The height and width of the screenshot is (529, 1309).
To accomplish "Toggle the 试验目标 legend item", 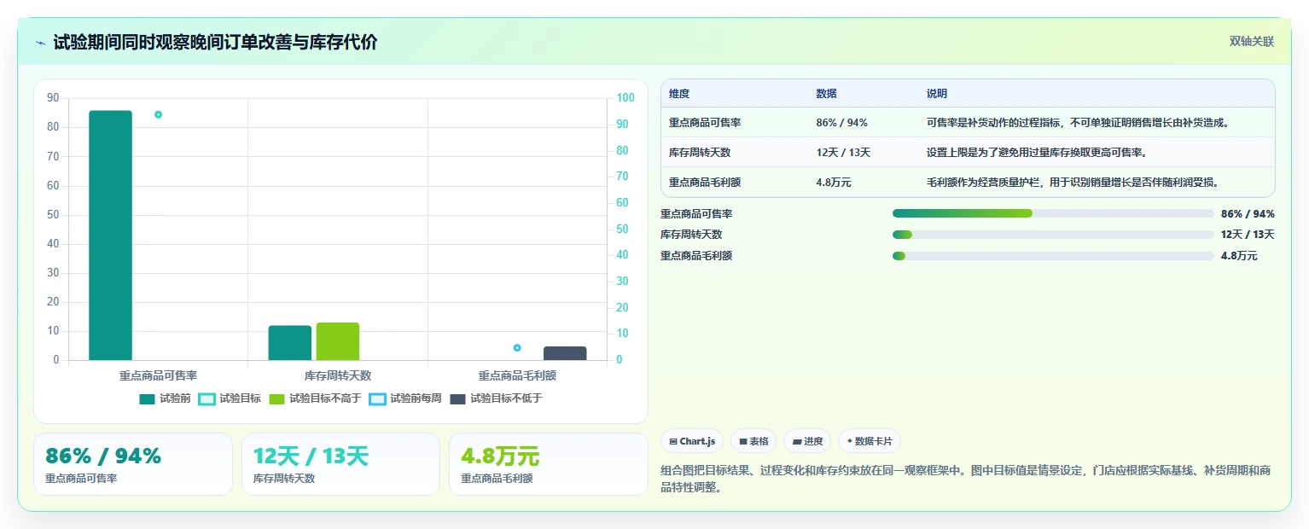I will click(230, 398).
